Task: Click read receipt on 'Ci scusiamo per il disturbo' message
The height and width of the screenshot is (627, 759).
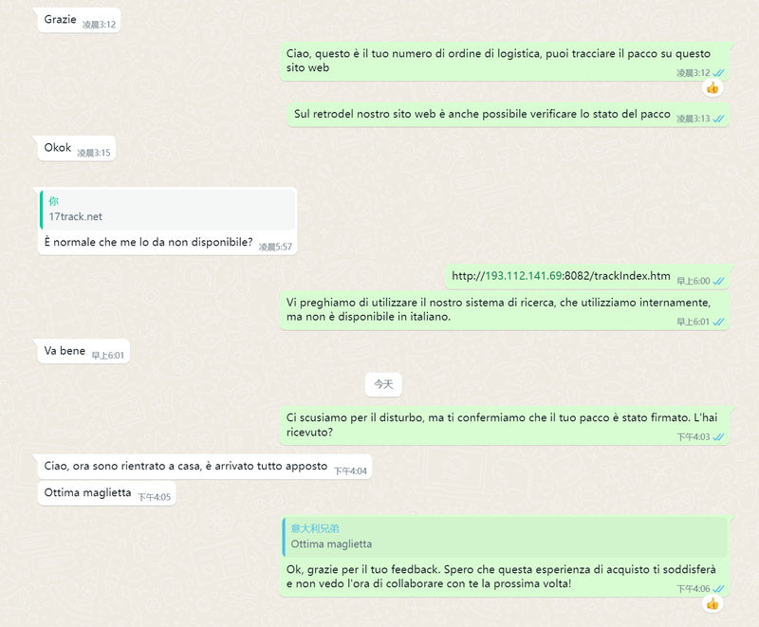Action: (x=719, y=437)
